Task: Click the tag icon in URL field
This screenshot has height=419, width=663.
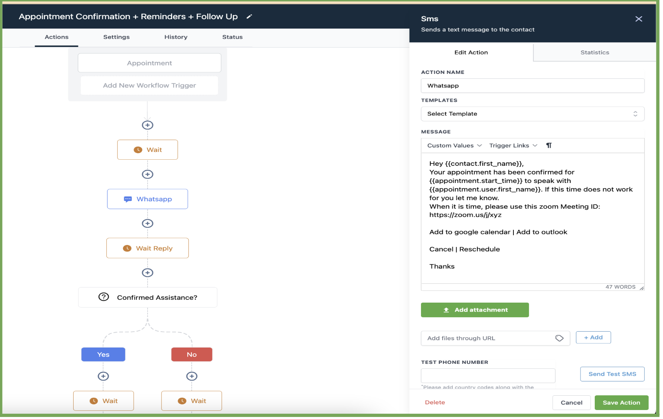Action: click(x=560, y=339)
